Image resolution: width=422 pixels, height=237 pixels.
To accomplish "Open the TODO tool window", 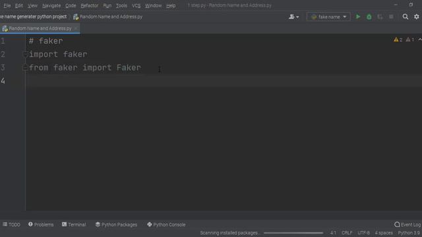I will click(x=11, y=224).
